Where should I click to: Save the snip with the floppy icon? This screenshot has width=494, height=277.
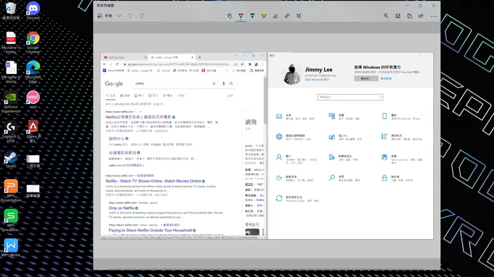pos(398,16)
